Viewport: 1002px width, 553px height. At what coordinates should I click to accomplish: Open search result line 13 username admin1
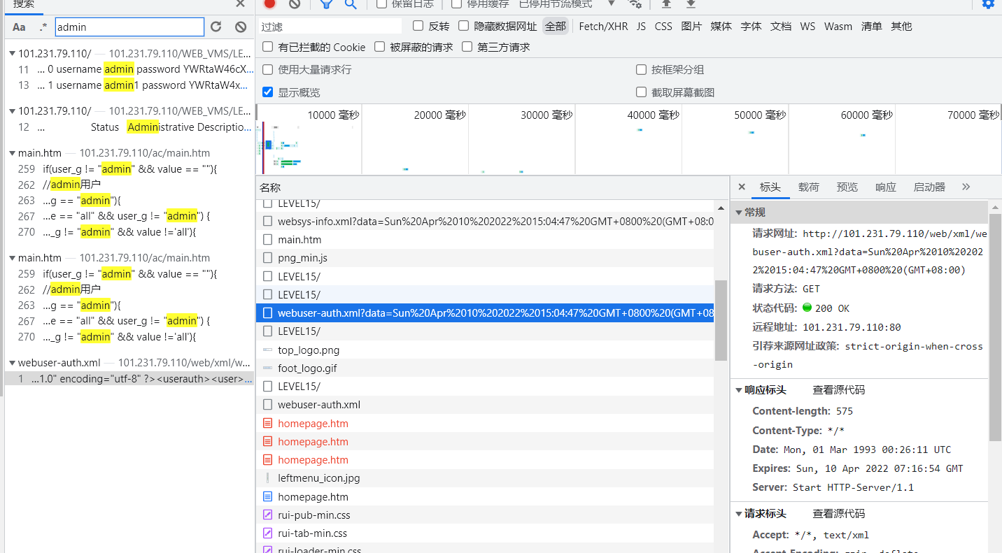(x=129, y=85)
